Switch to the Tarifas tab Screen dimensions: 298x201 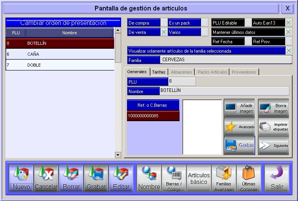tap(159, 72)
